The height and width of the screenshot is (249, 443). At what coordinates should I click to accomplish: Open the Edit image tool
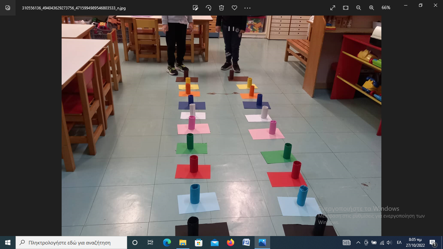tap(195, 7)
